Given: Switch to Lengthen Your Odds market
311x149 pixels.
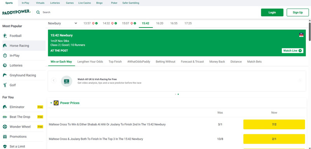Looking at the screenshot, I should click(x=90, y=62).
